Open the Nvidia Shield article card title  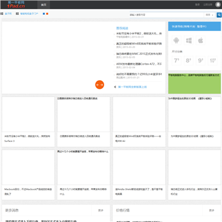coord(139,192)
